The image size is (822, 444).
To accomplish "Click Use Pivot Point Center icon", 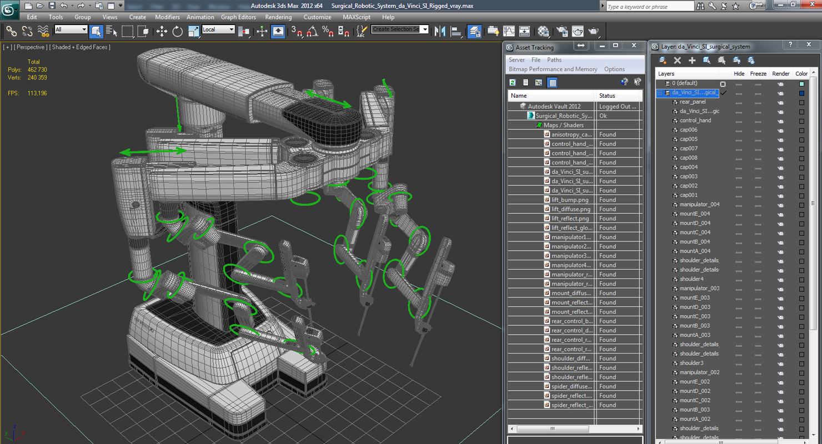I will (x=244, y=31).
